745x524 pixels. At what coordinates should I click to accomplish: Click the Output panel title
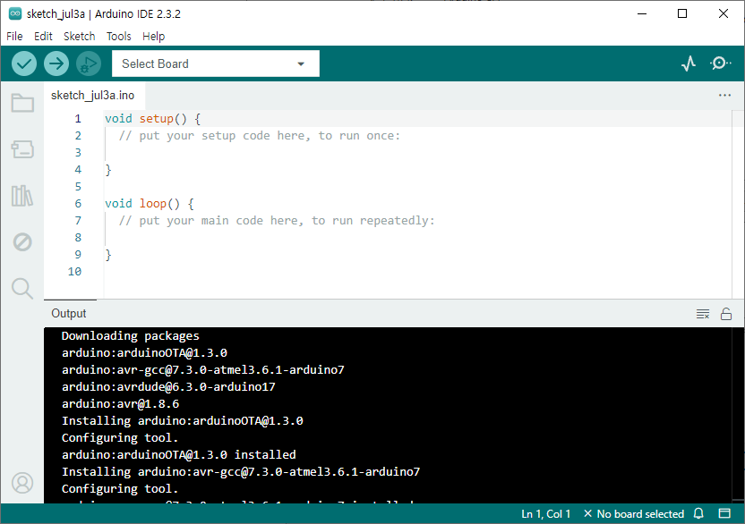[x=69, y=313]
